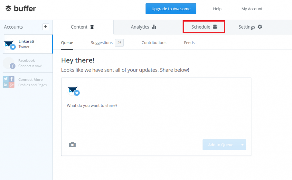
Task: Attach a photo using camera icon
Action: 72,145
